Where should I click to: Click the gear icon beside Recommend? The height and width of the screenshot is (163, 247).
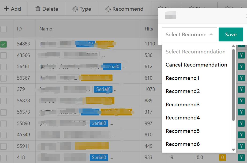108,9
